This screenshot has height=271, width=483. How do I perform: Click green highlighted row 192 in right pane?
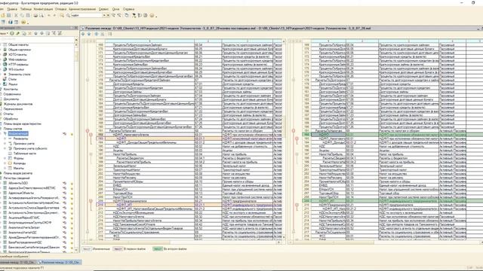point(392,135)
